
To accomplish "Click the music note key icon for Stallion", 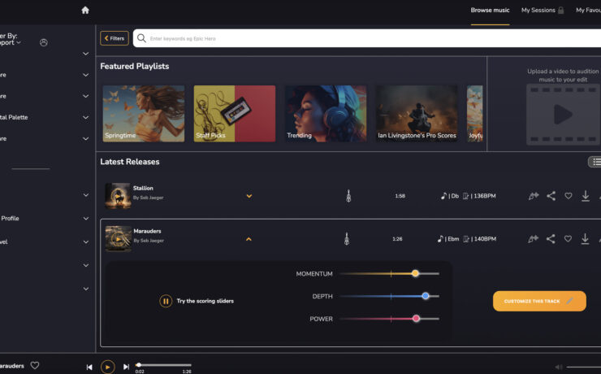I will point(443,196).
